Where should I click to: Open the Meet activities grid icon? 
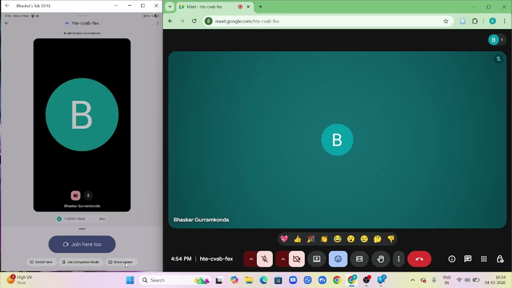click(484, 259)
